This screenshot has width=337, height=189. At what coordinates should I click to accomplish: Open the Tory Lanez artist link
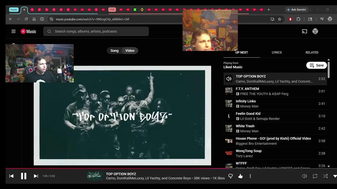[244, 156]
